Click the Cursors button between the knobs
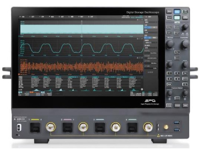 click(x=177, y=98)
